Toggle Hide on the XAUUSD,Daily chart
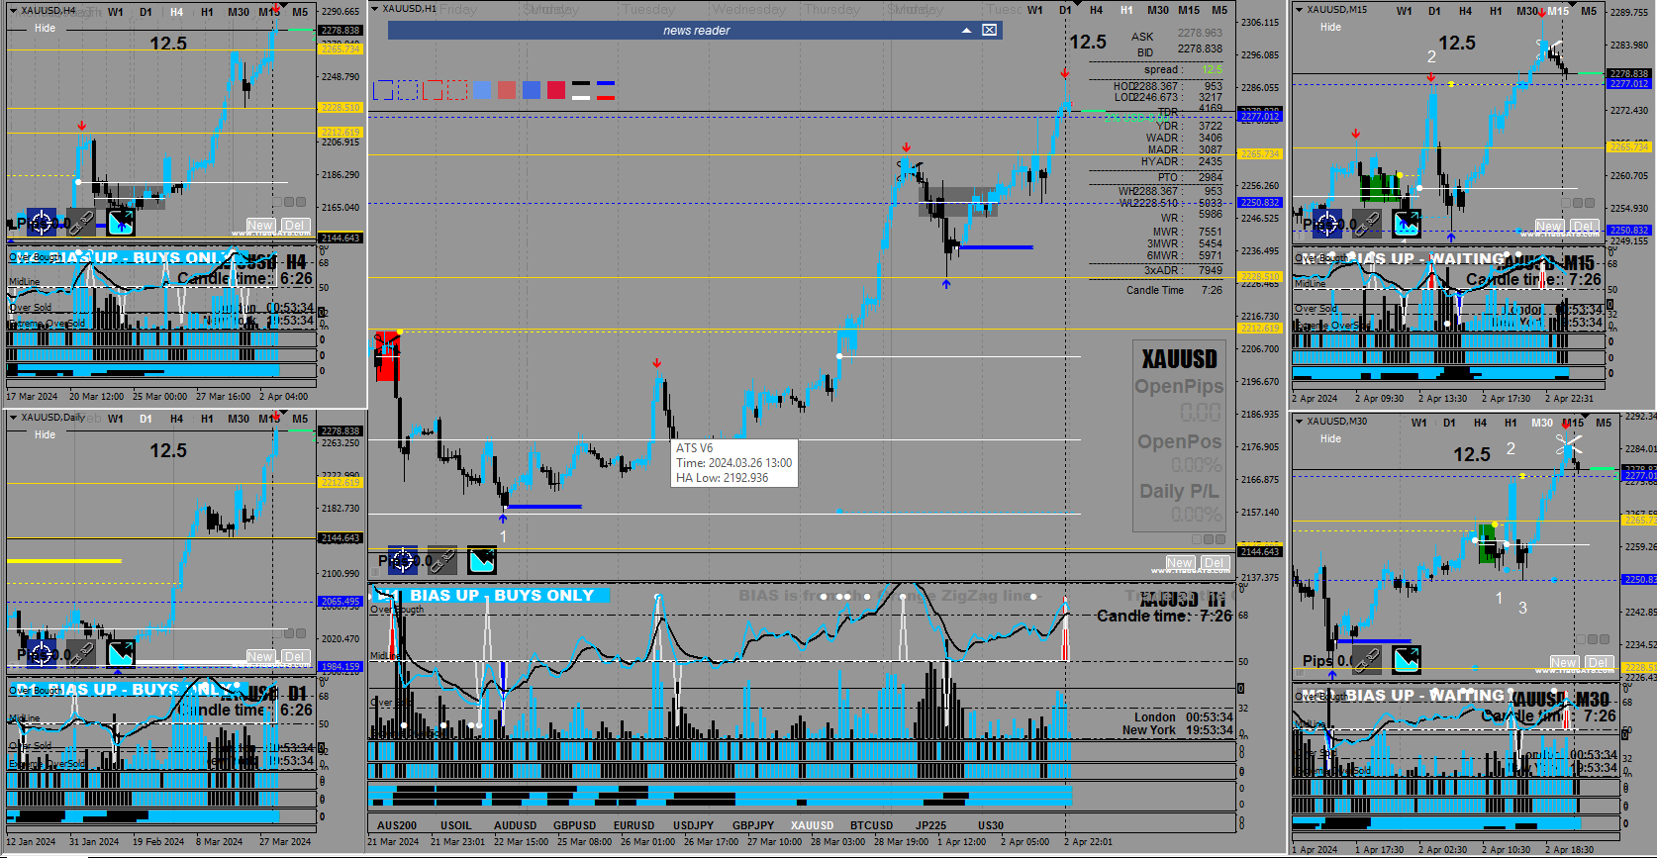The width and height of the screenshot is (1657, 858). [46, 434]
